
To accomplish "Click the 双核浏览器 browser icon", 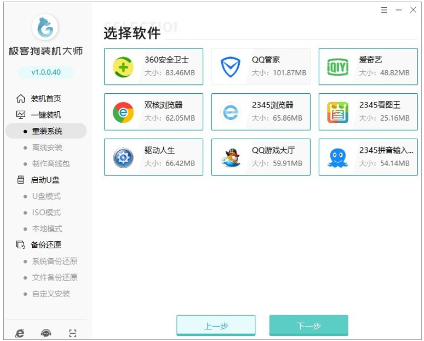I will [123, 112].
